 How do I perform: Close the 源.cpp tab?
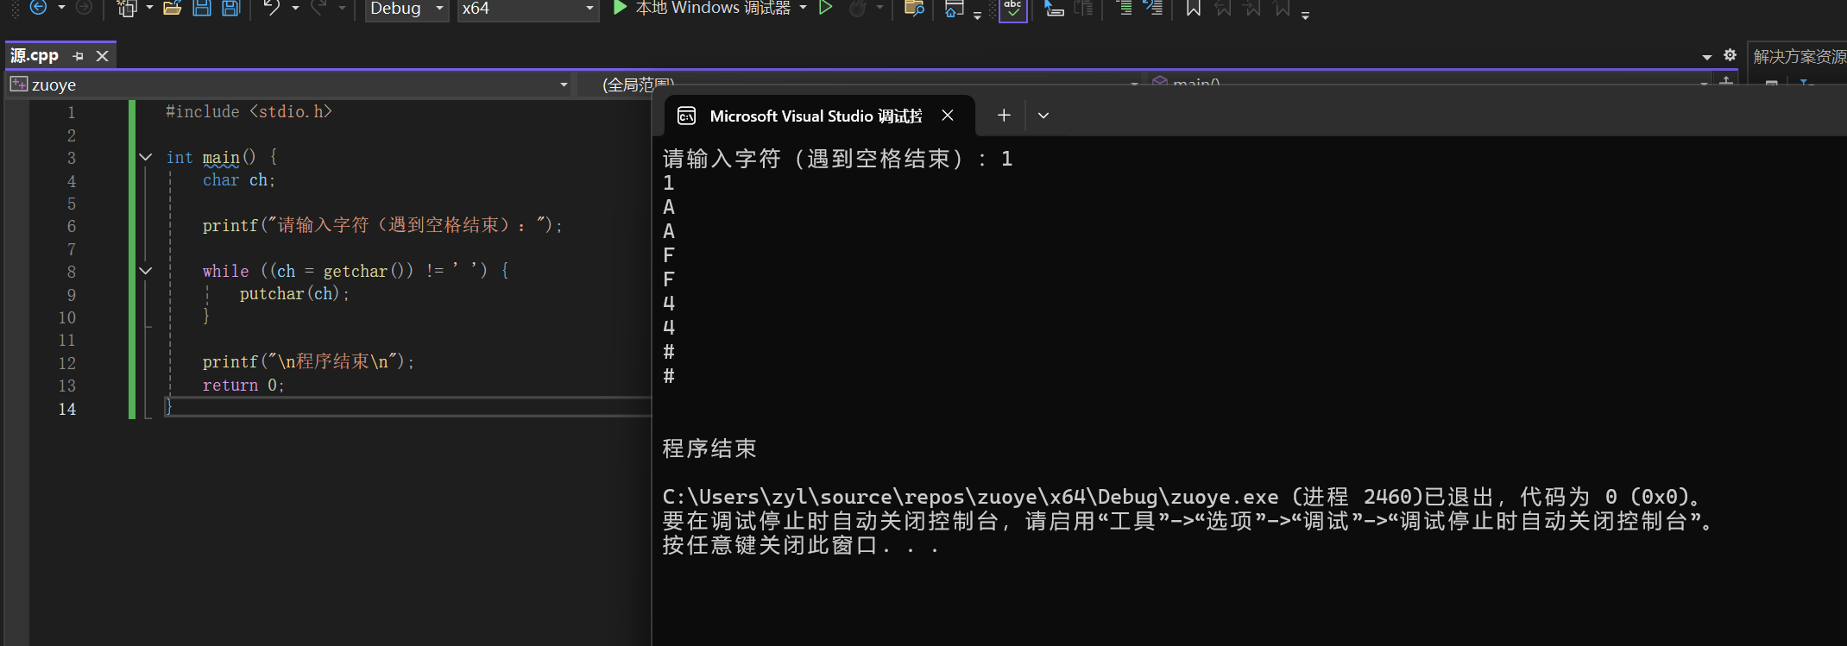pos(103,56)
